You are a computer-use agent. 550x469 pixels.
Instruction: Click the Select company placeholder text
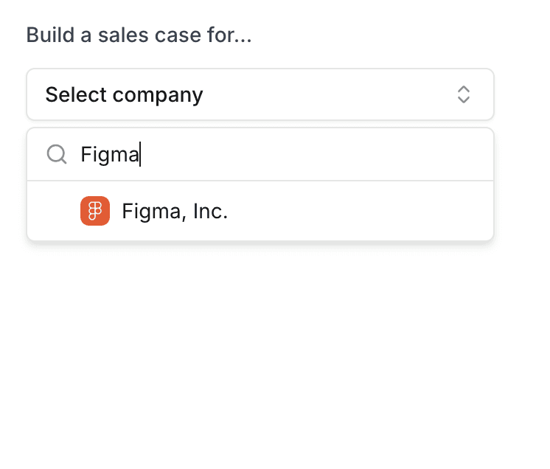124,94
